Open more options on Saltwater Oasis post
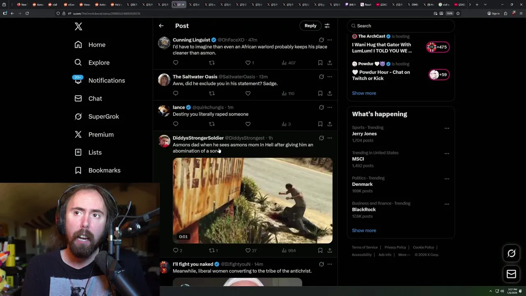 pyautogui.click(x=330, y=76)
